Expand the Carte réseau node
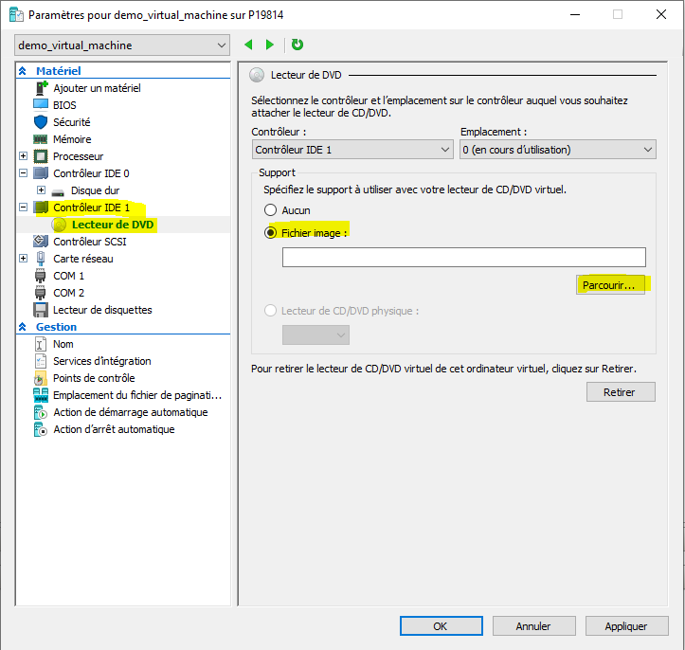685x650 pixels. point(24,258)
